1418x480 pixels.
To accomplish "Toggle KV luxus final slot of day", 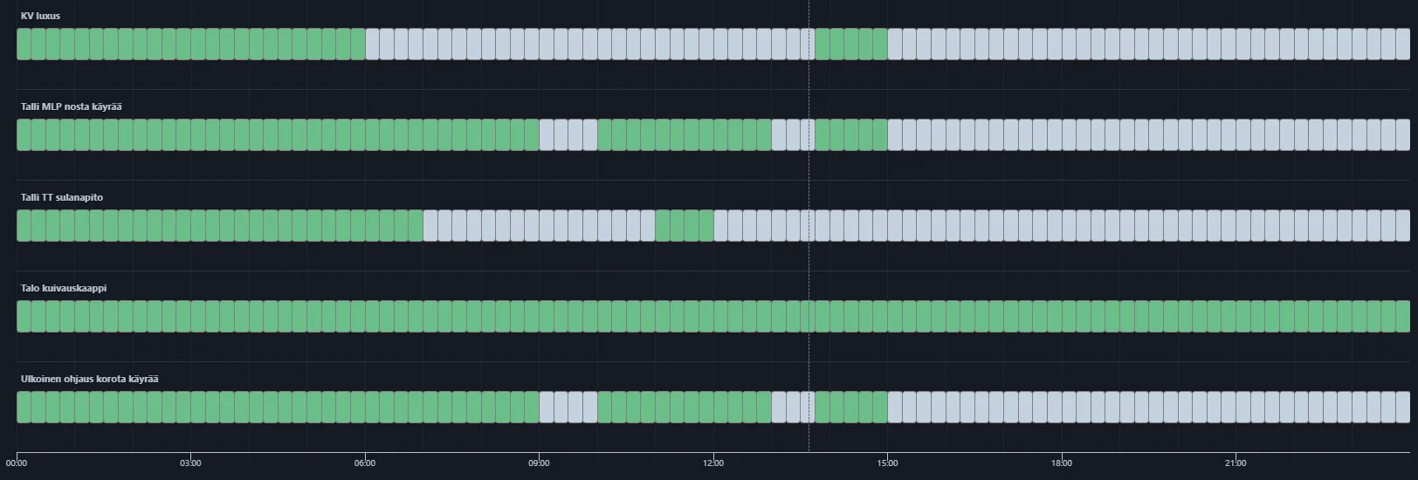I will [1403, 44].
